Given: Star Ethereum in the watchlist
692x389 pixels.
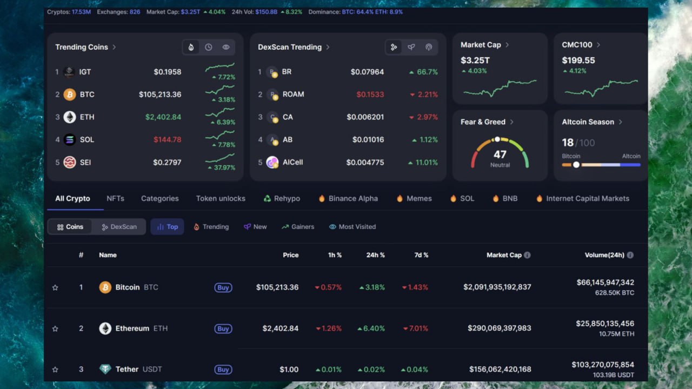Looking at the screenshot, I should 55,328.
